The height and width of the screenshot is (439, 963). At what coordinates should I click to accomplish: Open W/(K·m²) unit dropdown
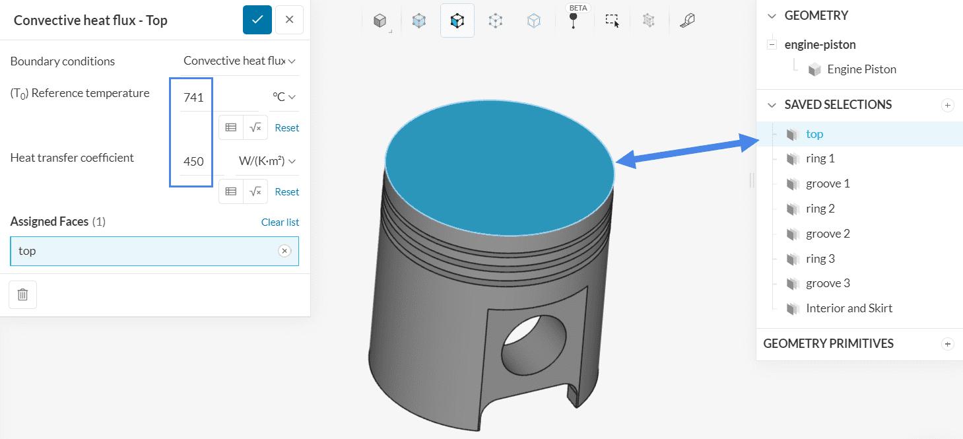pyautogui.click(x=267, y=161)
